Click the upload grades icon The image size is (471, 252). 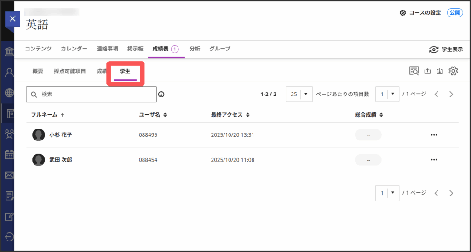[427, 71]
